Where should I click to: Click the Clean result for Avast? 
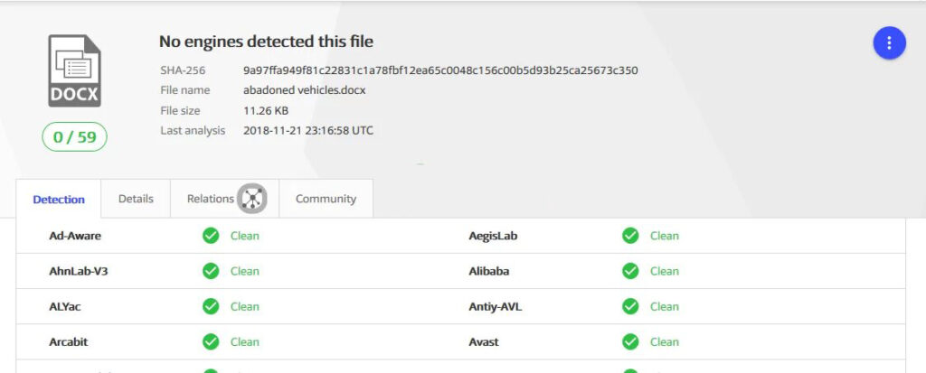coord(665,341)
